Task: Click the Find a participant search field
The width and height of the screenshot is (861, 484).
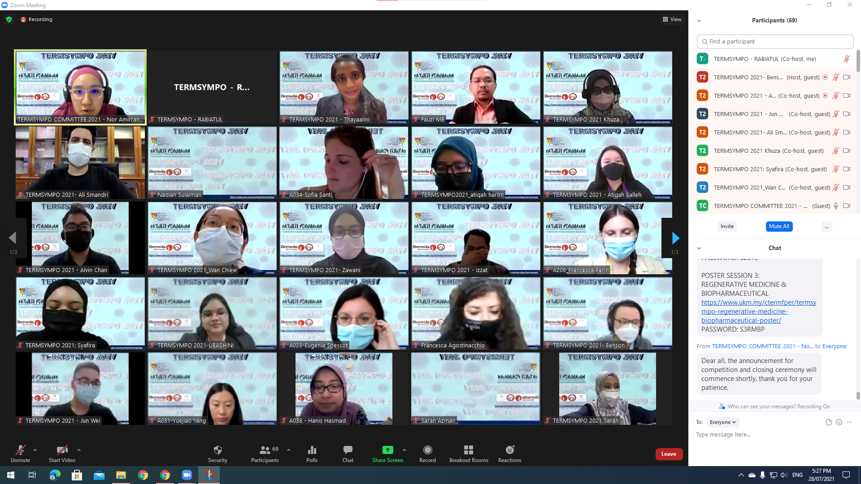Action: tap(775, 41)
